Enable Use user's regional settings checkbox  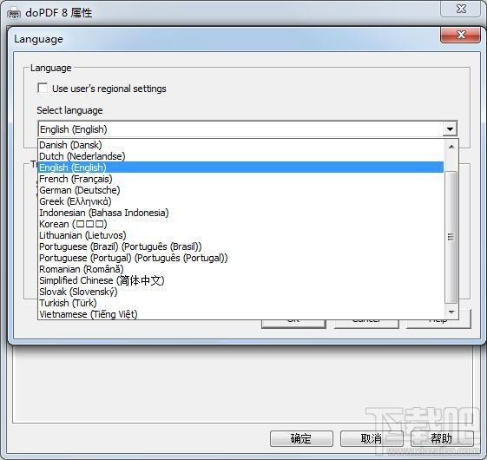pyautogui.click(x=43, y=88)
